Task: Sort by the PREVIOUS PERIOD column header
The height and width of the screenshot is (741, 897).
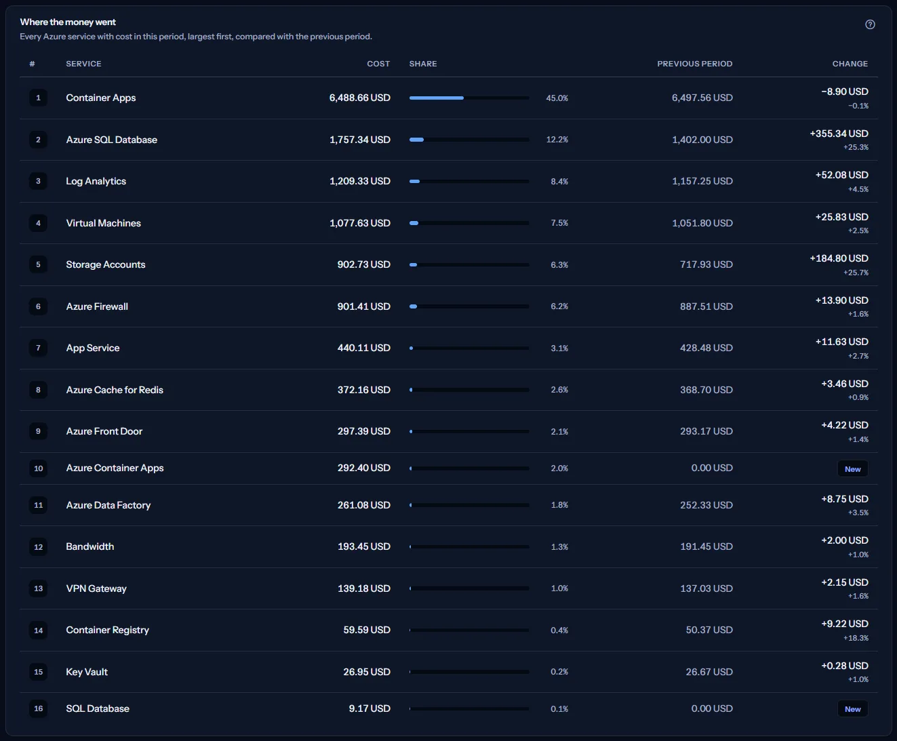Action: coord(694,64)
